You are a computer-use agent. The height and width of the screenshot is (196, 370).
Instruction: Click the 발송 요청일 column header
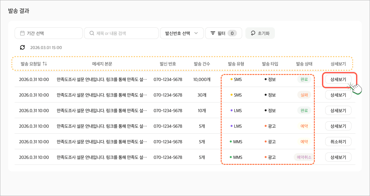click(31, 64)
